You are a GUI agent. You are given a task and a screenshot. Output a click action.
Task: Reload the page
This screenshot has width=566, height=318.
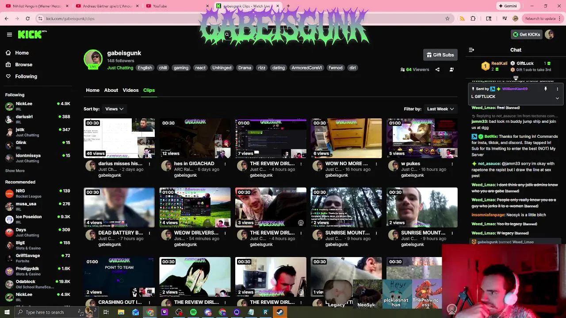click(x=27, y=19)
